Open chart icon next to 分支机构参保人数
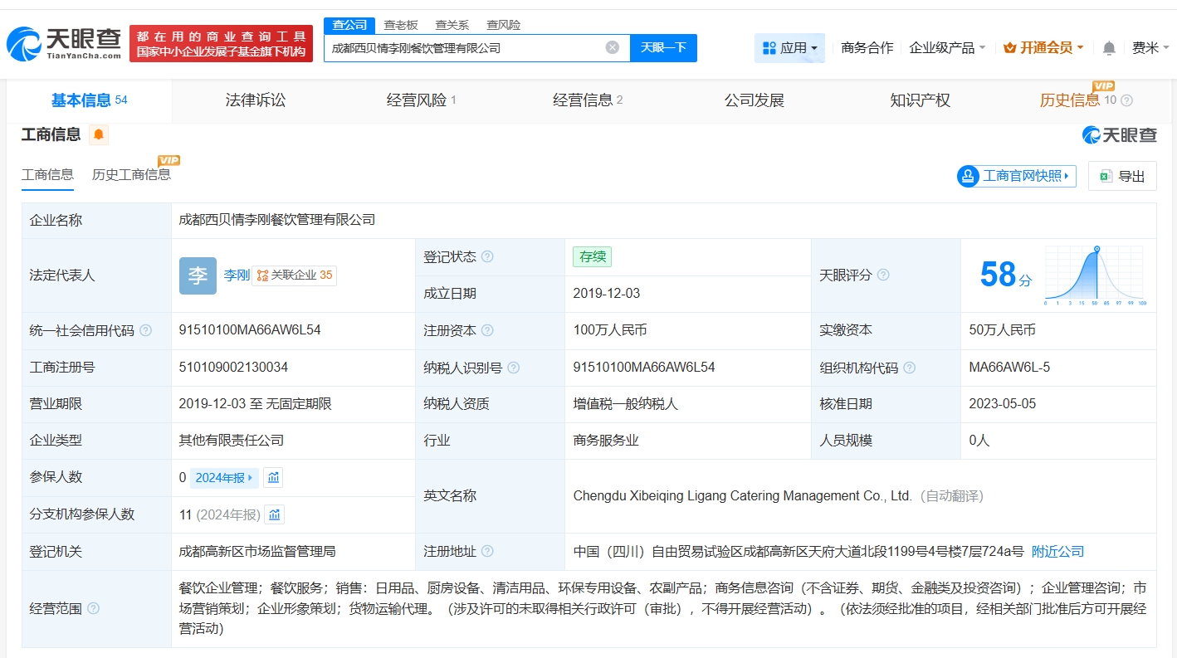1177x658 pixels. pyautogui.click(x=275, y=514)
